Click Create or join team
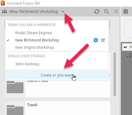Viewport: 132px width, 115px height. pyautogui.click(x=57, y=75)
